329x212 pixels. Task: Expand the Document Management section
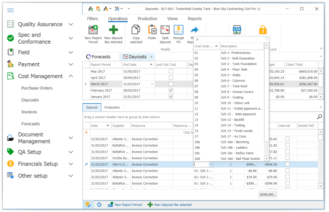pos(71,138)
